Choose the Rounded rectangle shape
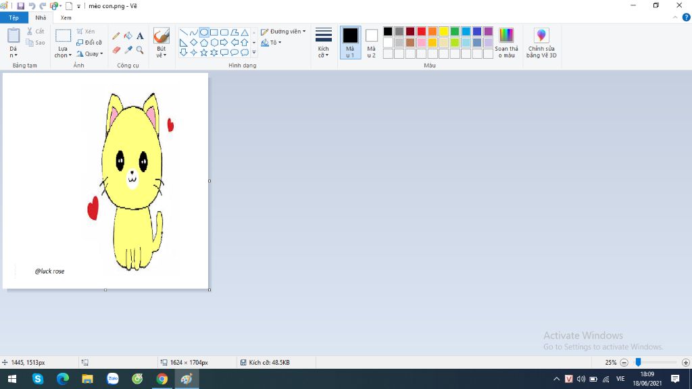The image size is (692, 389). (x=224, y=32)
